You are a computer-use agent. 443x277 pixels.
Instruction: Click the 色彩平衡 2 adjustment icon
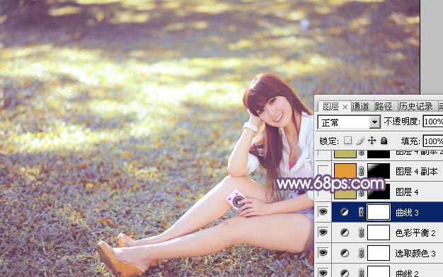point(345,232)
